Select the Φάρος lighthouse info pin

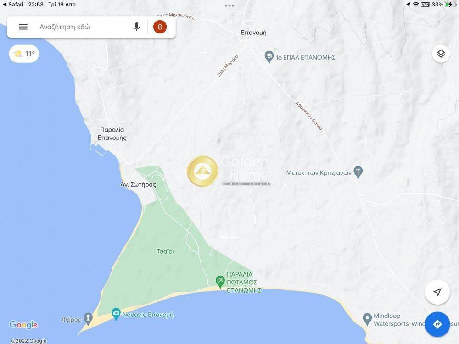[x=88, y=319]
